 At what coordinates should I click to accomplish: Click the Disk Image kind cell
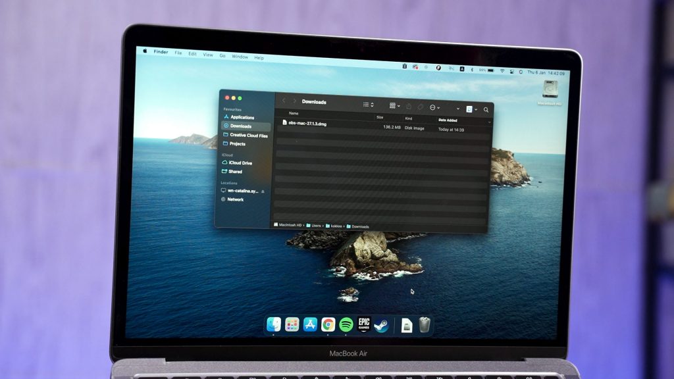tap(415, 128)
